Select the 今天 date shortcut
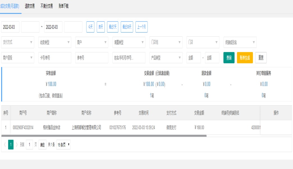This screenshot has width=293, height=169. pyautogui.click(x=90, y=27)
